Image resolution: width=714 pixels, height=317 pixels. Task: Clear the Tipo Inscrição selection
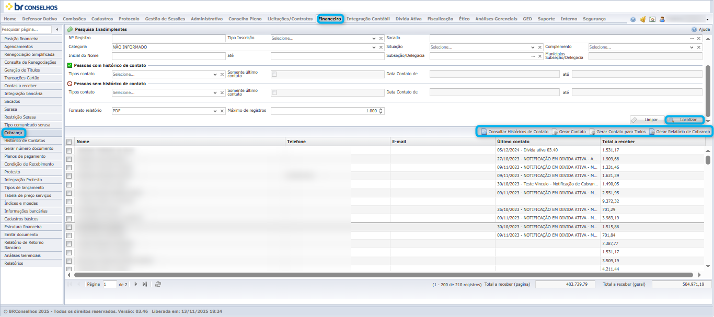tap(381, 39)
